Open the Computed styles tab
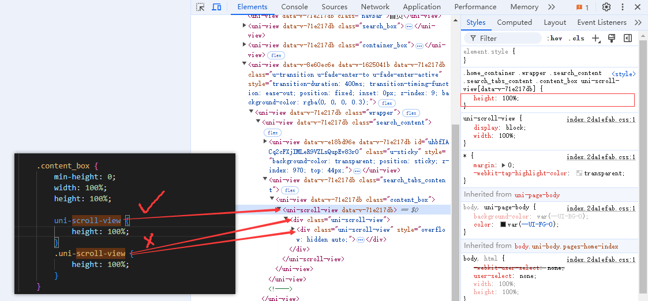648x301 pixels. pos(514,22)
